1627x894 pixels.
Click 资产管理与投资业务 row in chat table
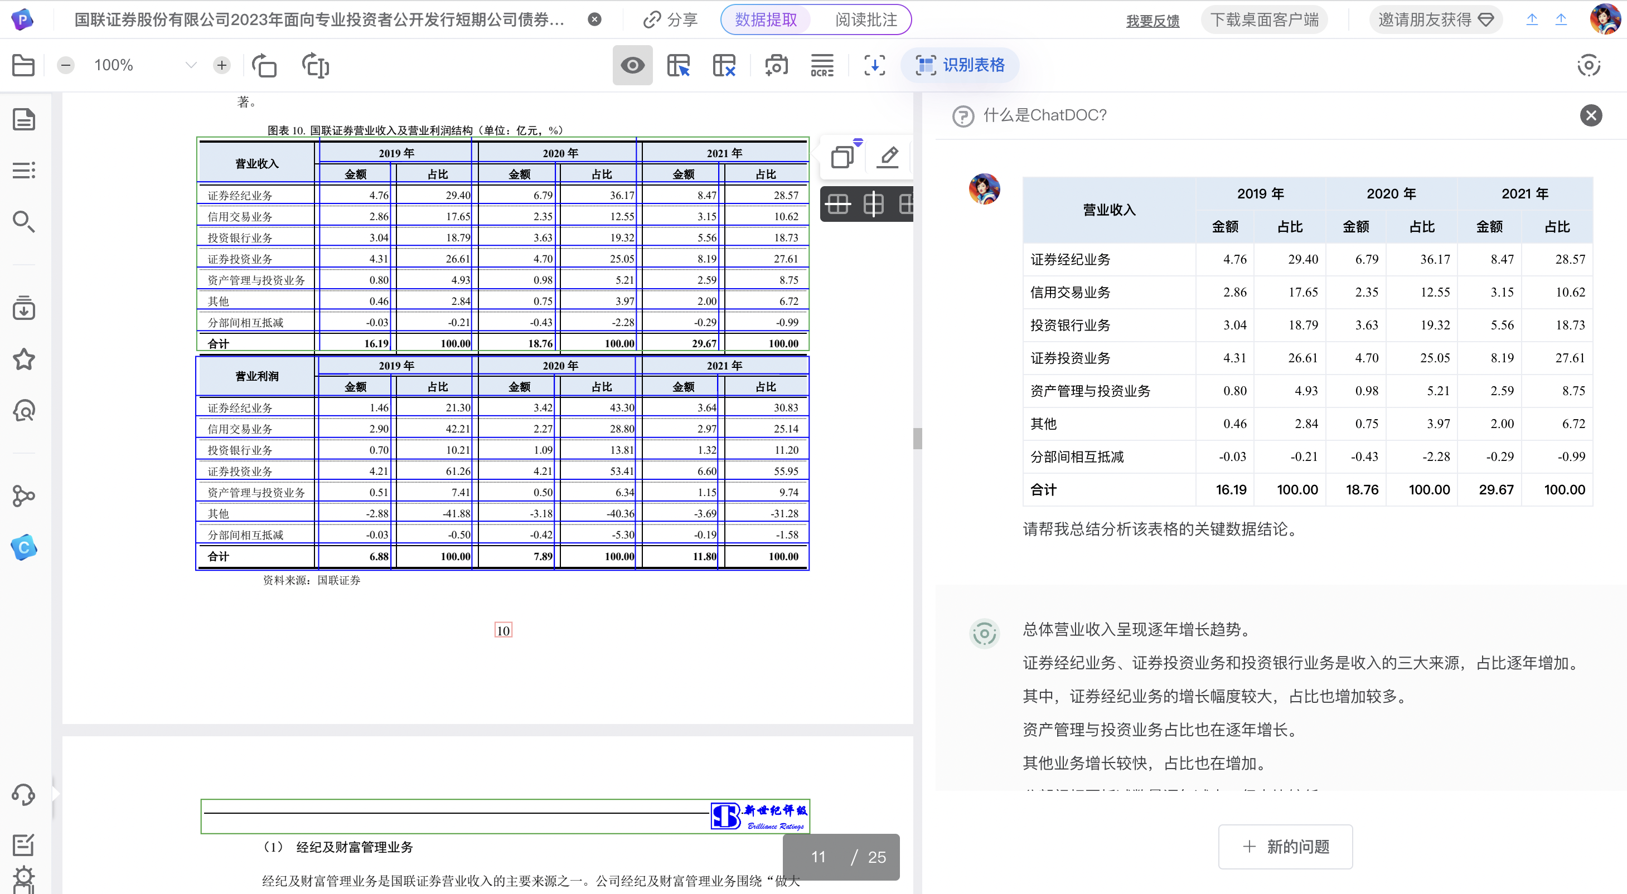[1308, 391]
